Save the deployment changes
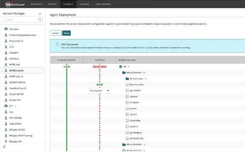 66,33
